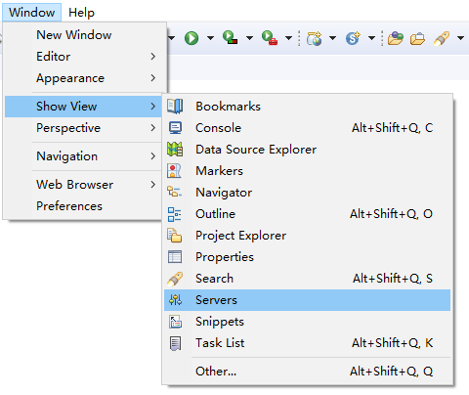Click the Navigator tree icon

click(x=174, y=192)
